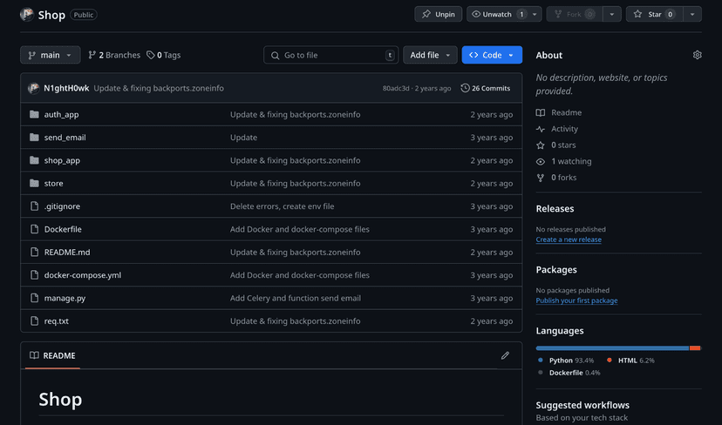This screenshot has height=425, width=722.
Task: Focus the Go to file search field
Action: [331, 55]
